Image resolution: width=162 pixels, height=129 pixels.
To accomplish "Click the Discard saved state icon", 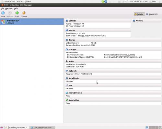I will coord(24,13).
